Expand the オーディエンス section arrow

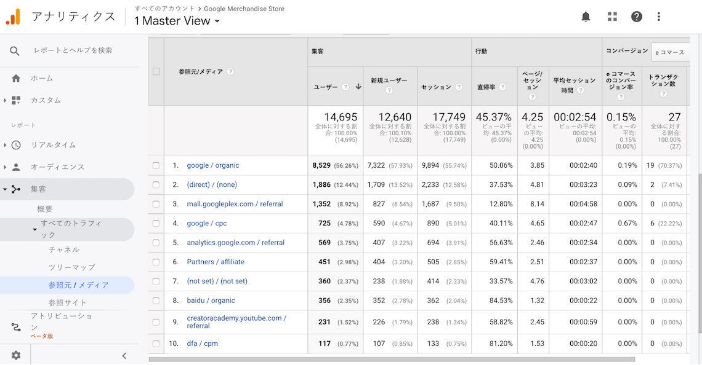[5, 167]
